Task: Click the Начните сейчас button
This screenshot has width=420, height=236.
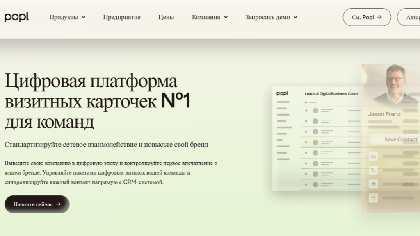Action: click(x=37, y=204)
